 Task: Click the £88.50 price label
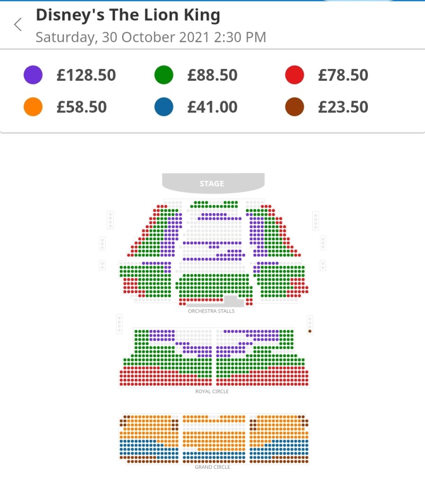click(212, 75)
